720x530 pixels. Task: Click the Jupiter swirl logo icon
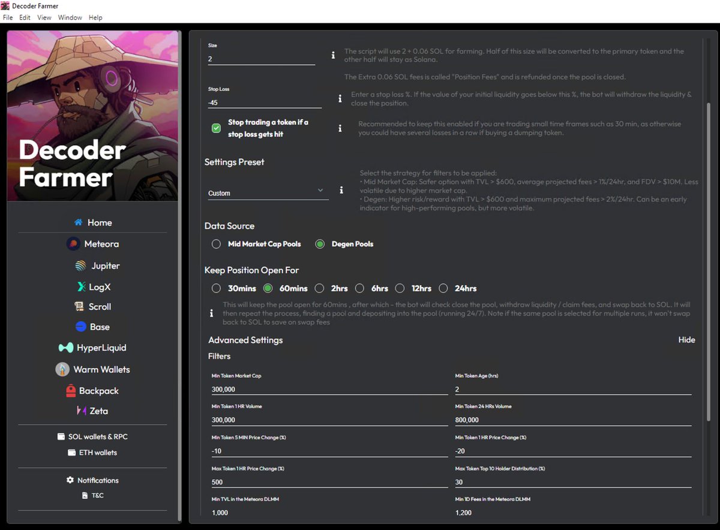(x=81, y=266)
